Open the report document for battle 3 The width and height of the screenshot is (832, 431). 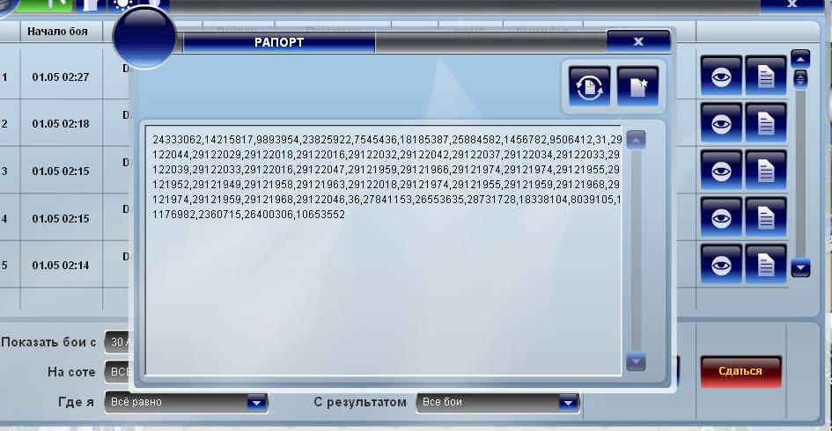pyautogui.click(x=766, y=171)
